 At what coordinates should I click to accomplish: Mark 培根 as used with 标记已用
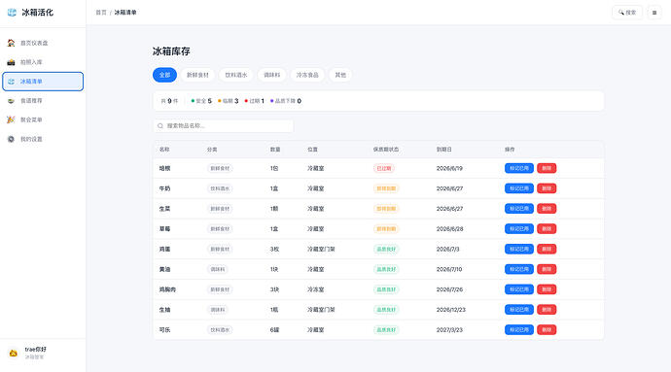[519, 168]
